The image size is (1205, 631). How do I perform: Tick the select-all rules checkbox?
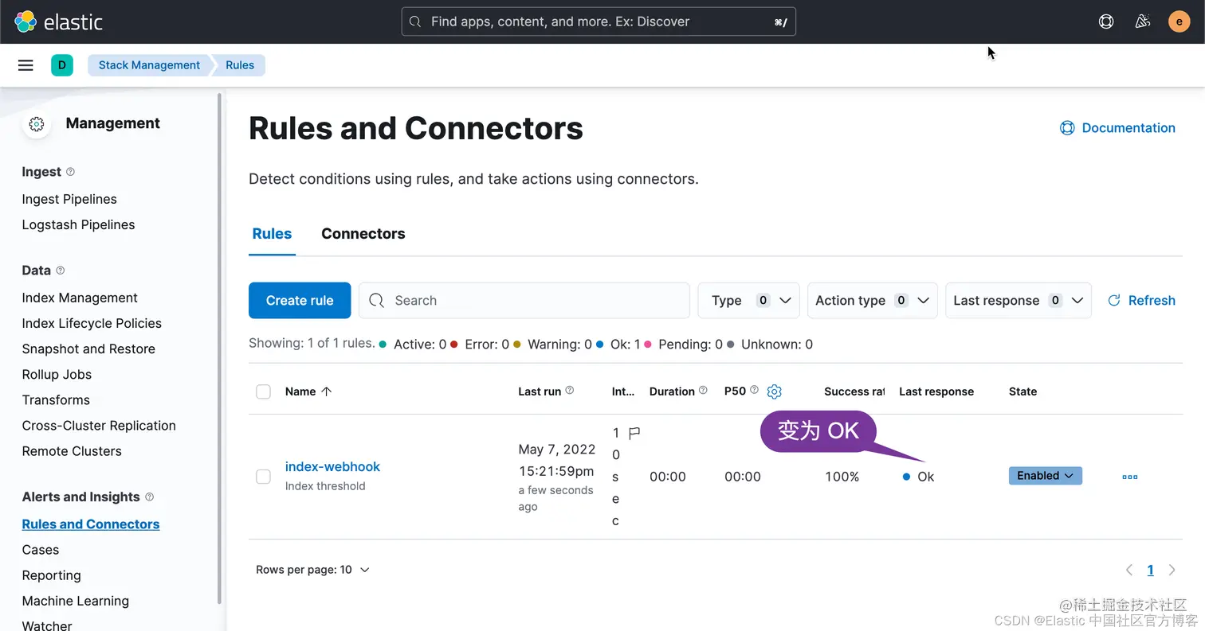tap(263, 391)
